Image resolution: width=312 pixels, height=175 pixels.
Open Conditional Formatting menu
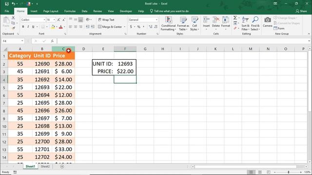pyautogui.click(x=168, y=24)
